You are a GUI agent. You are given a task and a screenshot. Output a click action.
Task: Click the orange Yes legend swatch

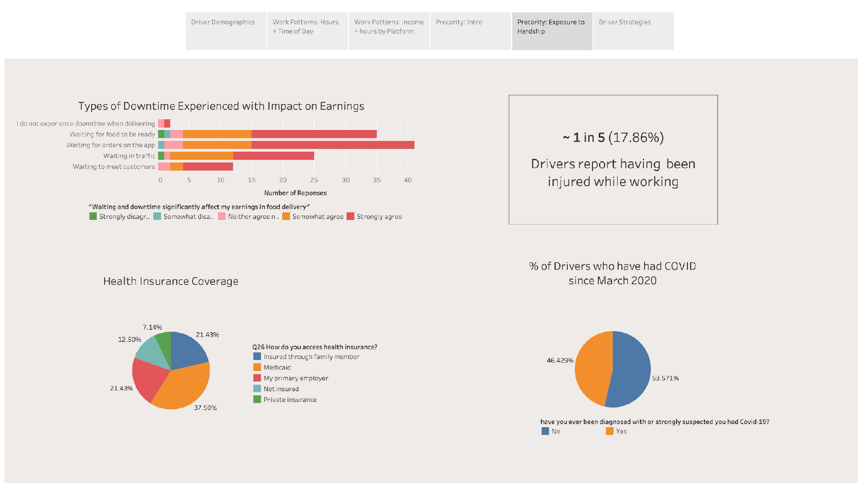[610, 431]
